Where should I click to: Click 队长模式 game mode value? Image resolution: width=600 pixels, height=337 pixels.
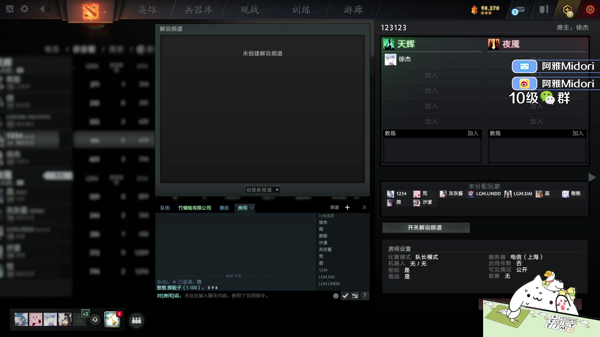click(x=427, y=257)
